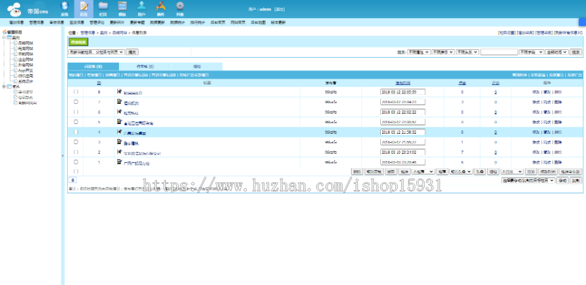This screenshot has height=285, width=586.
Task: Click the document icon in row ID 7
Action: click(119, 101)
